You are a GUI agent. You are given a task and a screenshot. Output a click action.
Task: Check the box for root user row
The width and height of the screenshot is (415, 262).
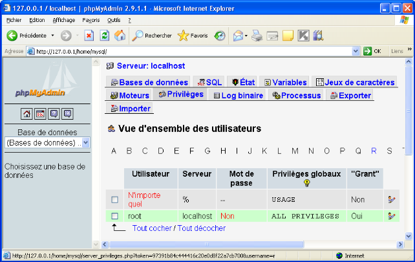[x=115, y=216]
